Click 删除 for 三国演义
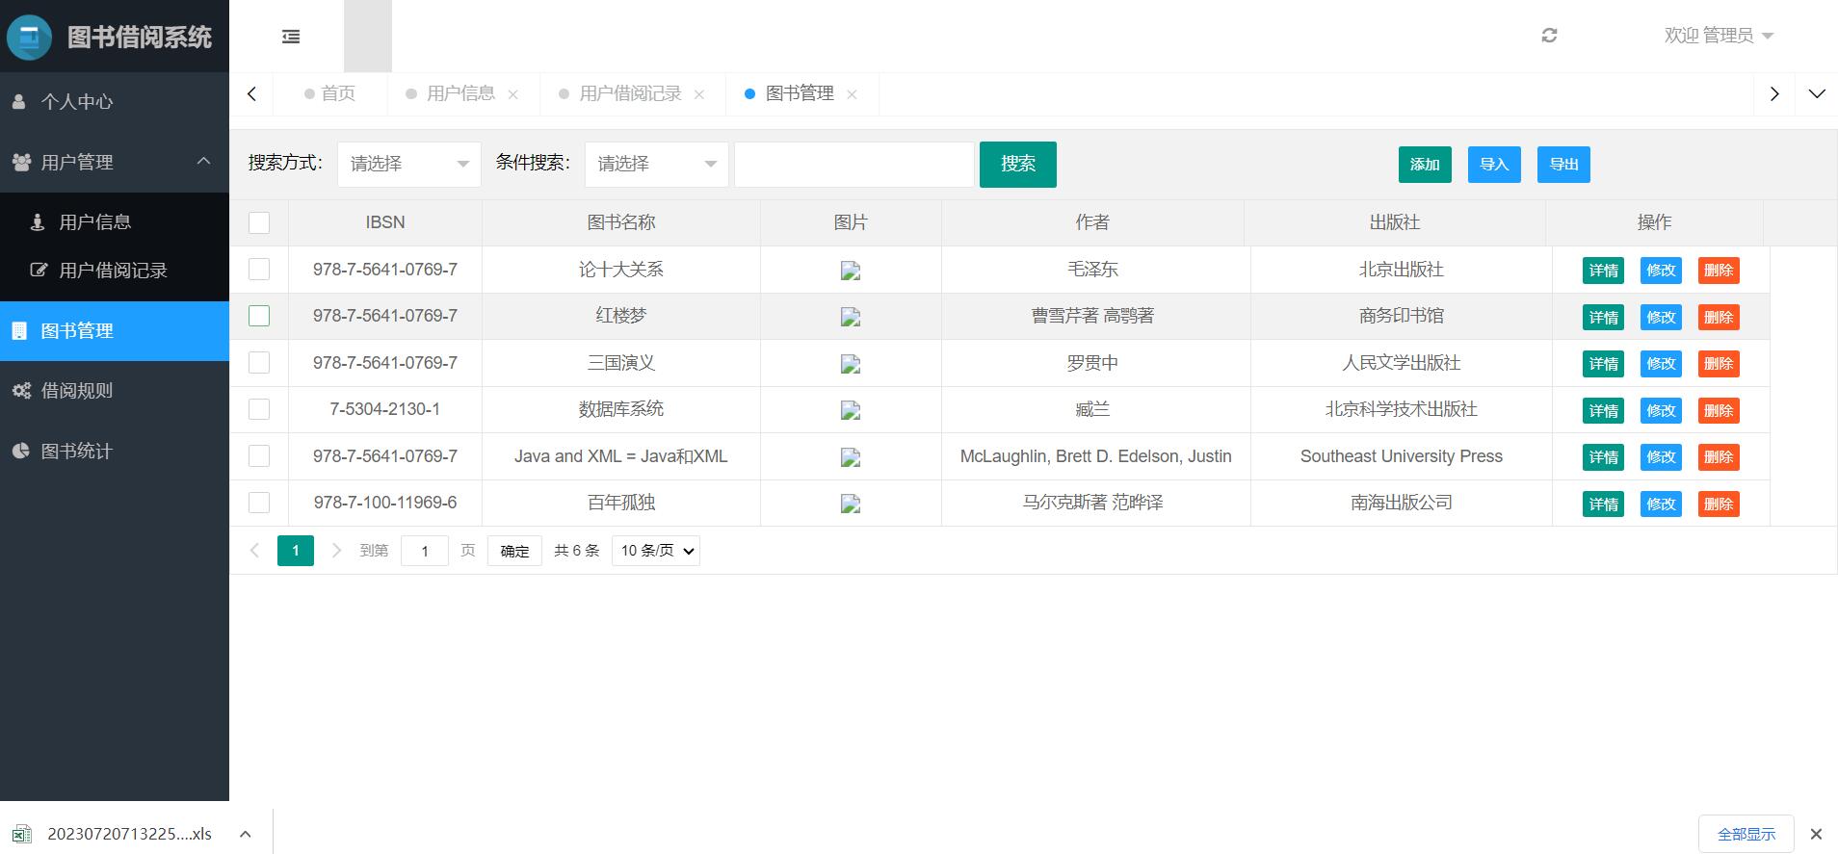This screenshot has width=1838, height=854. point(1719,364)
